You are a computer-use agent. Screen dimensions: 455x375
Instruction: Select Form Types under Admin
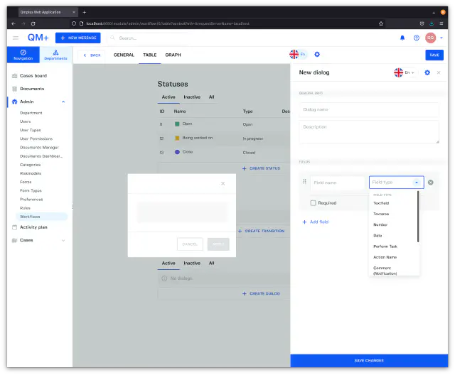(31, 190)
